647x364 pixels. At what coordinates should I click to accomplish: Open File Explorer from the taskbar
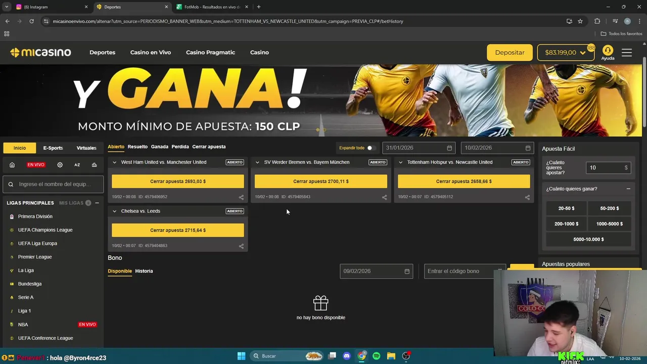click(x=391, y=356)
